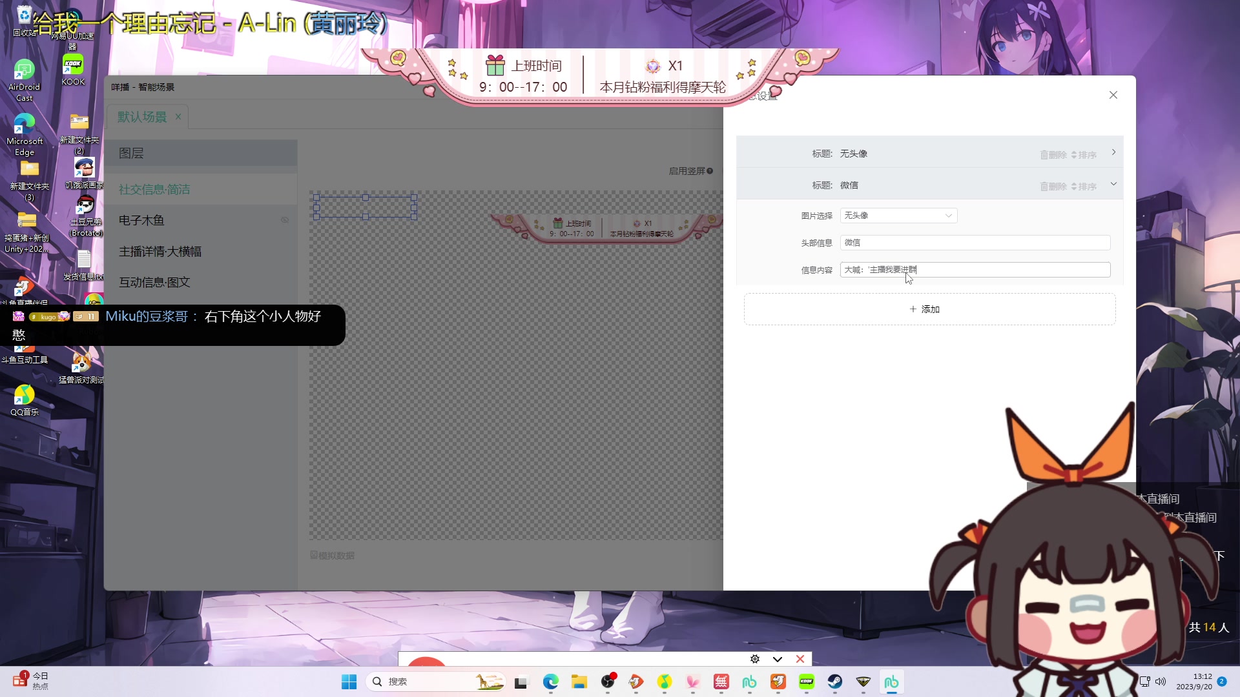Collapse the 微信 title row chevron
This screenshot has width=1240, height=697.
pos(1113,184)
